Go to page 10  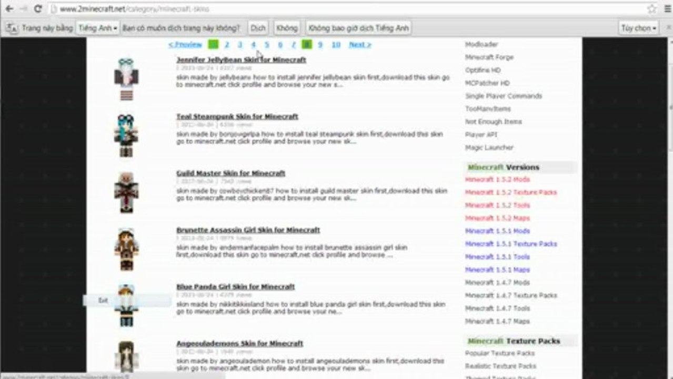336,45
